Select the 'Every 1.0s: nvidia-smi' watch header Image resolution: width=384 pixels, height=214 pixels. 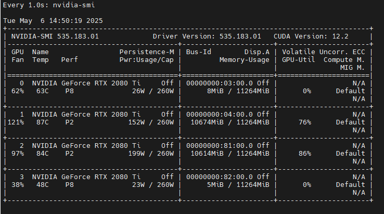[49, 5]
